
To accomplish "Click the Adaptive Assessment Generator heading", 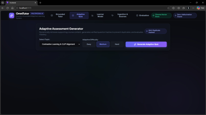I will click(61, 29).
